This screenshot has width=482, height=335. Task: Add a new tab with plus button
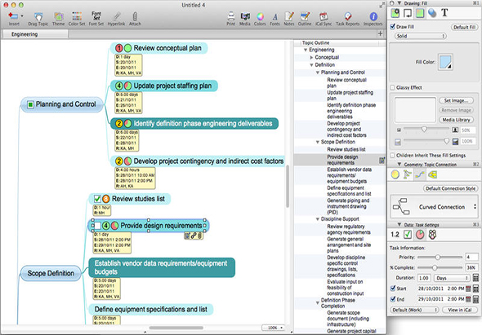click(380, 33)
